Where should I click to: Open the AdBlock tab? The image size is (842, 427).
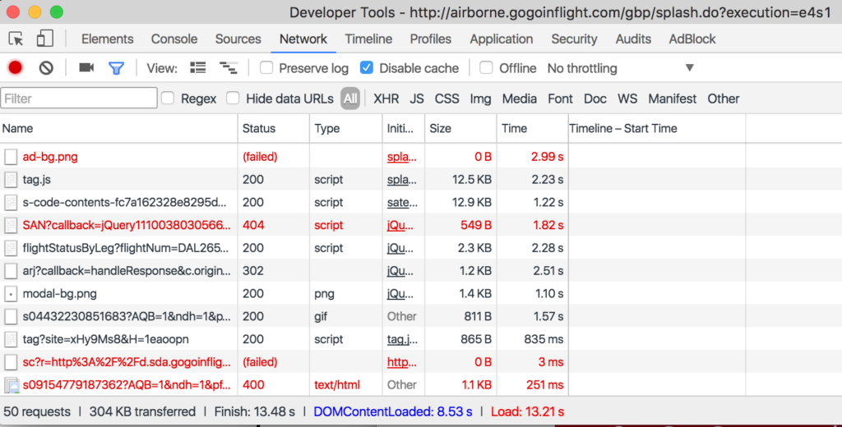(x=692, y=39)
